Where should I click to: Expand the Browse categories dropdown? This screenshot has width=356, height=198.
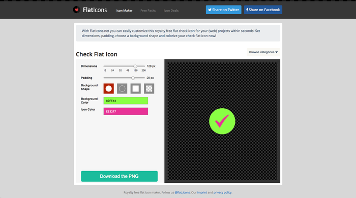click(263, 52)
